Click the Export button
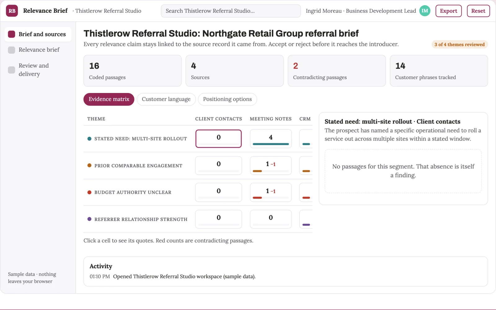 pos(449,11)
